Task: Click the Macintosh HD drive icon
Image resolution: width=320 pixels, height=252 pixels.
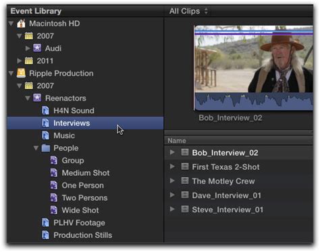Action: (x=21, y=24)
